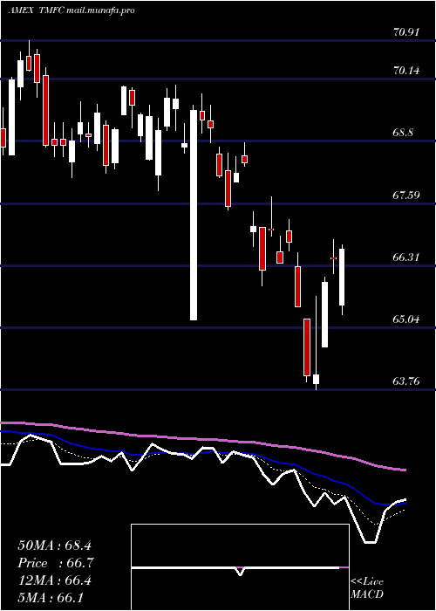The image size is (436, 611).
Task: Click the AMEX TMFC mail.munafa.pro title
Action: click(x=72, y=10)
